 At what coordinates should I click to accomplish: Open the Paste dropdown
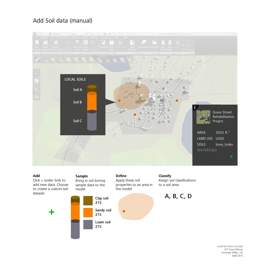click(x=177, y=44)
